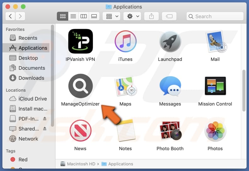Image resolution: width=249 pixels, height=171 pixels.
Task: Open Documents in the sidebar
Action: coord(26,68)
